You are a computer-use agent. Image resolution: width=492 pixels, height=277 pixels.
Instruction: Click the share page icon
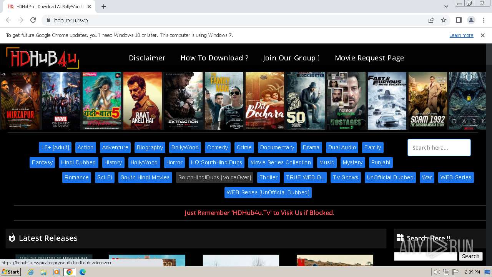[x=431, y=20]
